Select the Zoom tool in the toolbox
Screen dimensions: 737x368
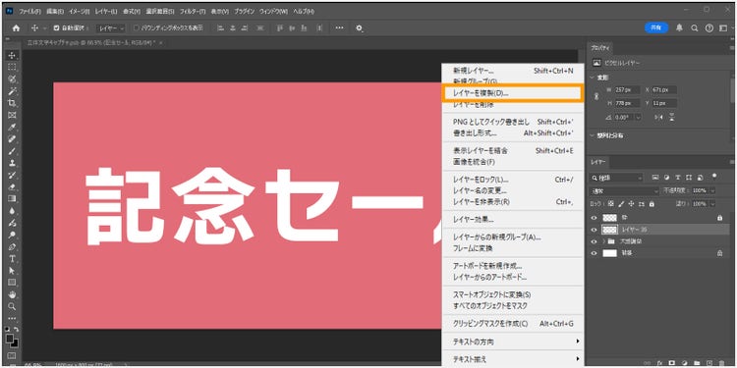click(12, 306)
